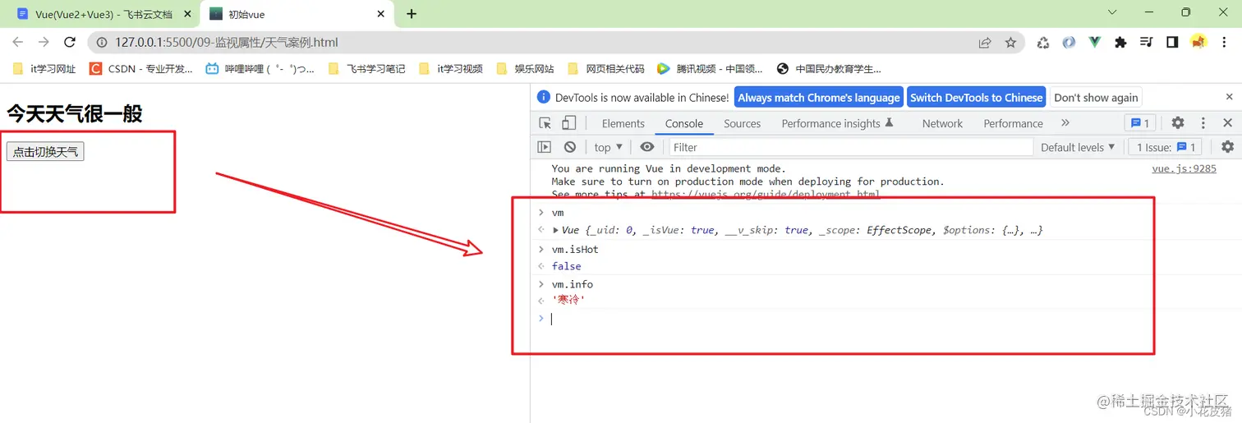1242x423 pixels.
Task: Open the Elements tab
Action: [x=623, y=123]
